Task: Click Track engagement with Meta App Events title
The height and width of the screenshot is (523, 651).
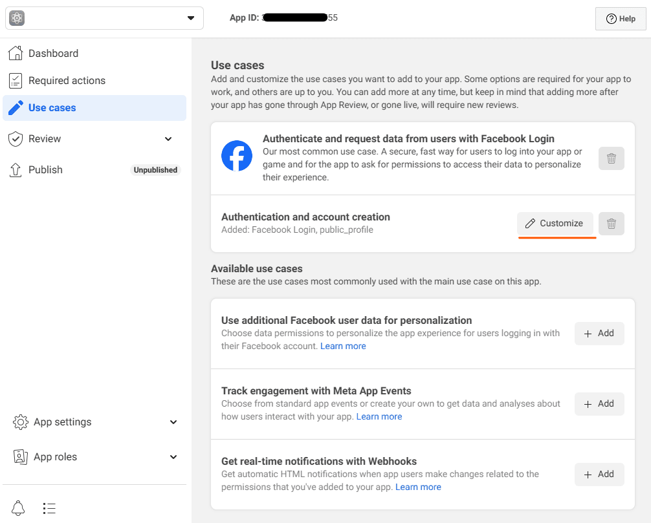Action: click(316, 390)
